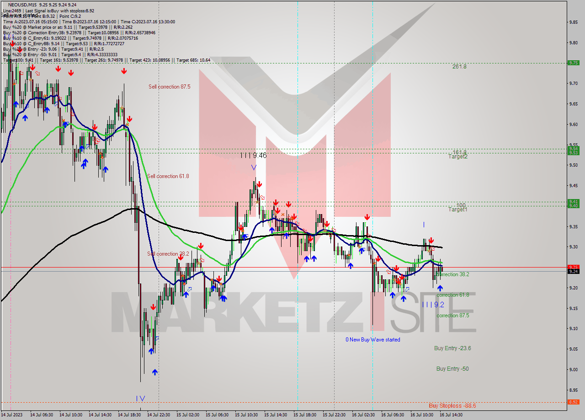Viewport: 585px width, 420px height.
Task: Click the 'Sell correction 61.8' label
Action: click(x=168, y=176)
